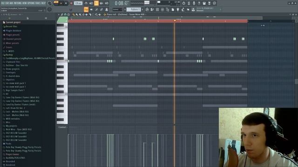Open the piano roll stamp tool

68,14
